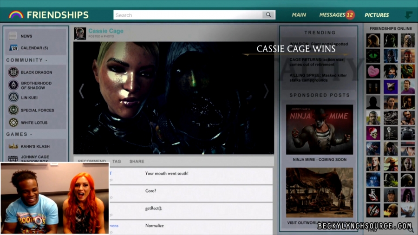Open Calendar (5) icon
418x235 pixels.
coord(13,48)
